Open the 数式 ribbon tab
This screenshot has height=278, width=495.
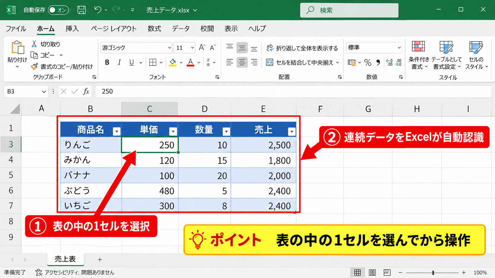click(x=154, y=29)
